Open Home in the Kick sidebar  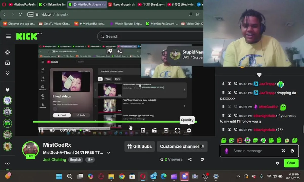(x=8, y=52)
